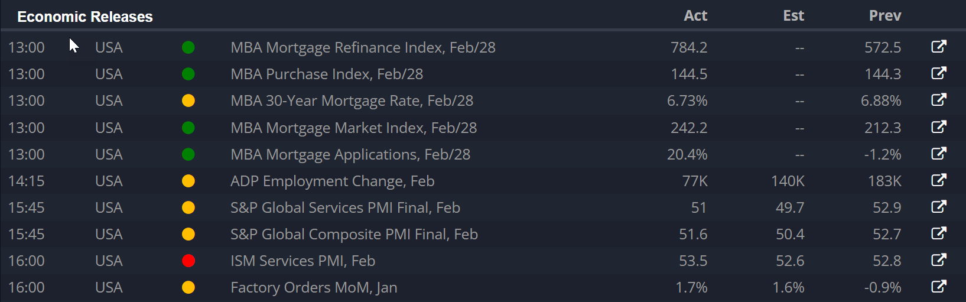
Task: Open external link for ISM Services PMI
Action: pos(939,260)
